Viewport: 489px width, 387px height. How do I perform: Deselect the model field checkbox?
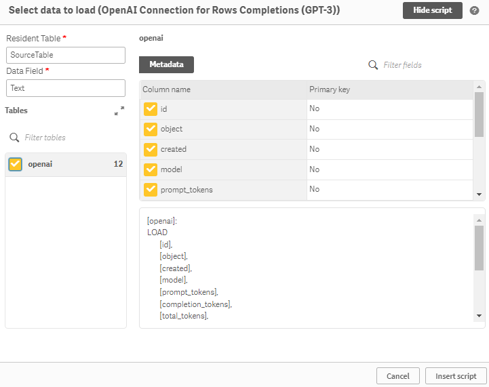pos(151,169)
